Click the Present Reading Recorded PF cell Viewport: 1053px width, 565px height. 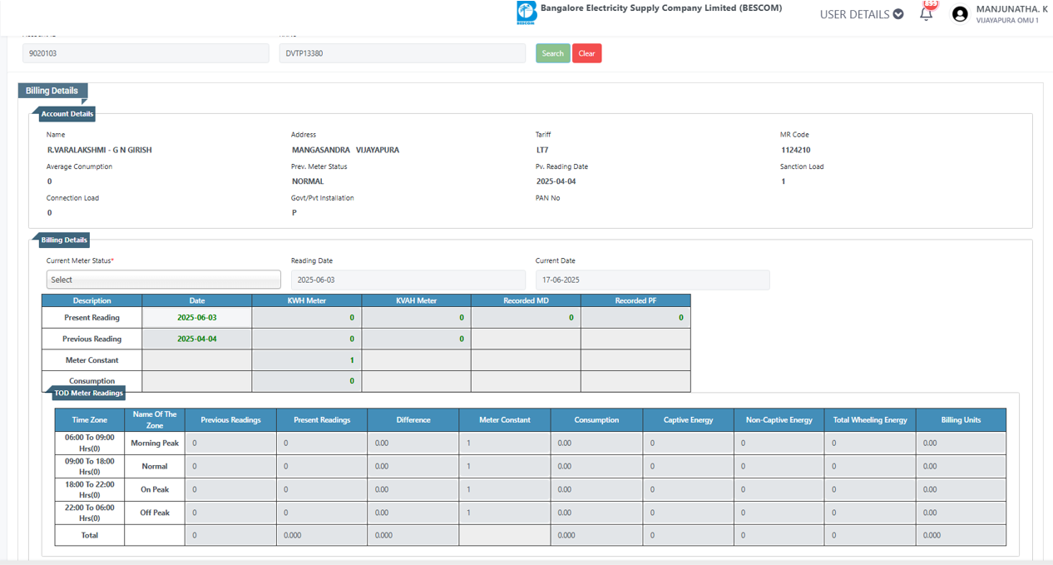[x=635, y=318]
